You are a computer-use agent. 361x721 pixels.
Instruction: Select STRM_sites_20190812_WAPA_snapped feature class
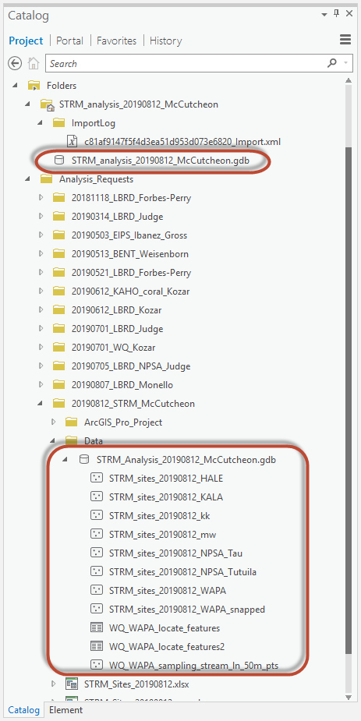[187, 610]
